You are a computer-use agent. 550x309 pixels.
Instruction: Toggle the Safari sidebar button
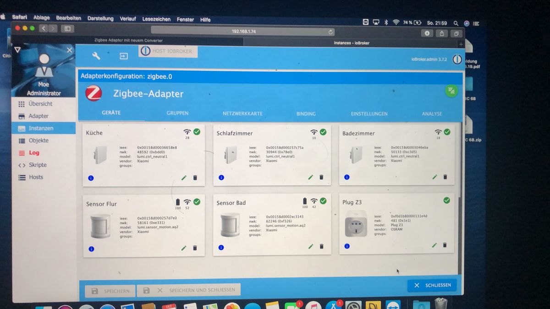pyautogui.click(x=67, y=28)
